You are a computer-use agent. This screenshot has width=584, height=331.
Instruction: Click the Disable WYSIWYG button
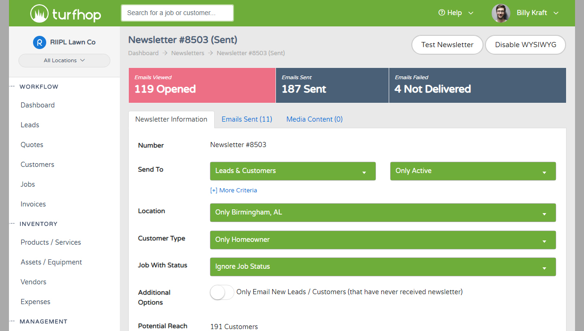click(525, 45)
